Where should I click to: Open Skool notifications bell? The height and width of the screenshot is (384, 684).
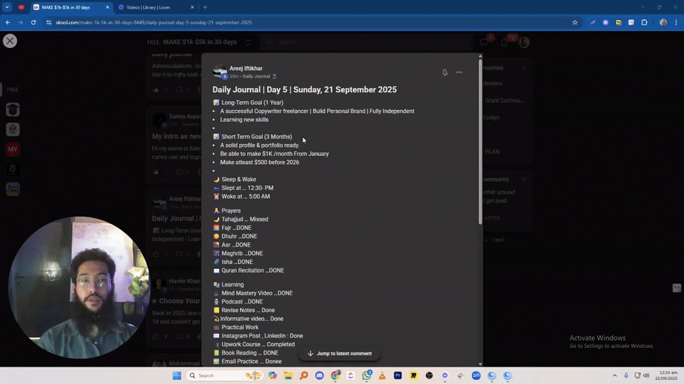[x=504, y=42]
